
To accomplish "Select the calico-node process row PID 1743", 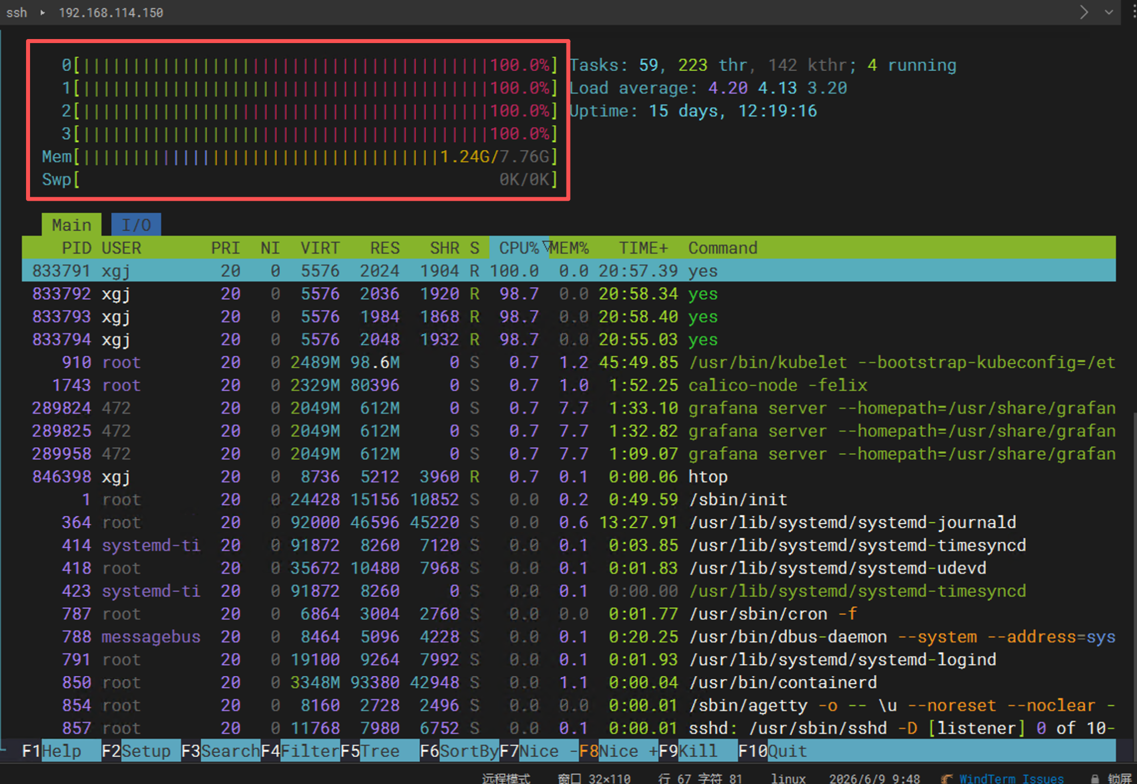I will point(568,385).
